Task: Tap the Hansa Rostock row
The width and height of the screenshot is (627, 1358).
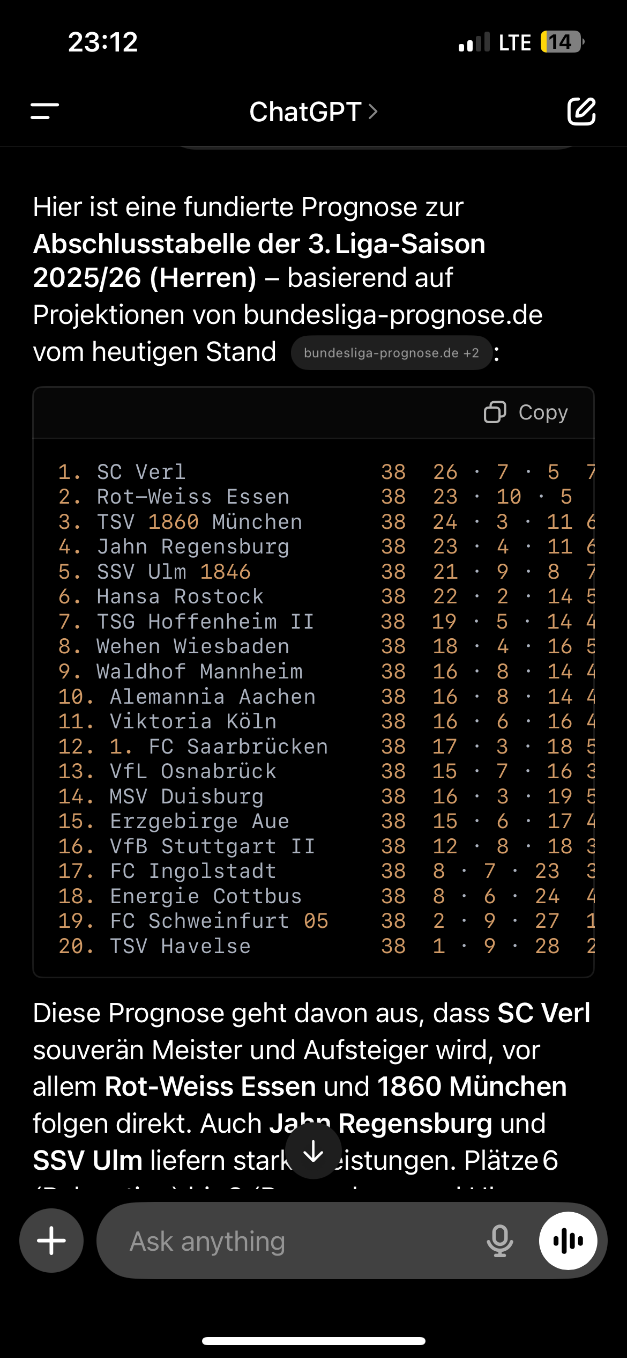Action: pos(313,596)
